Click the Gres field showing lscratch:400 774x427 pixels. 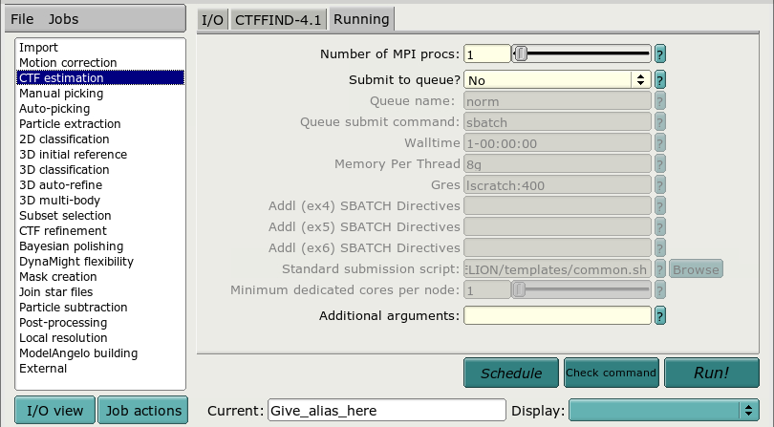pos(557,185)
